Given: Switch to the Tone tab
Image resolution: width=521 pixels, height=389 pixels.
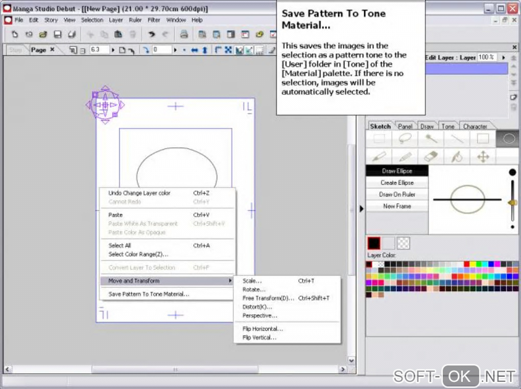Looking at the screenshot, I should (448, 126).
